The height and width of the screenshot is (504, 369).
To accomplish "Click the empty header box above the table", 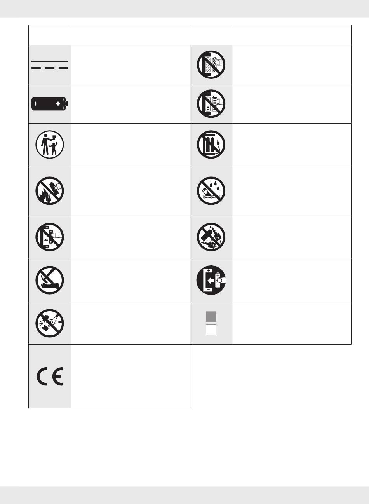I will (190, 35).
